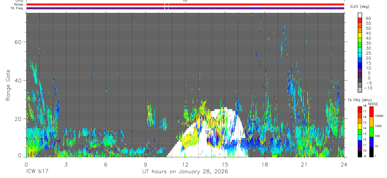387x178 pixels.
Task: Click the x-axis tick label '6'
Action: [106, 165]
